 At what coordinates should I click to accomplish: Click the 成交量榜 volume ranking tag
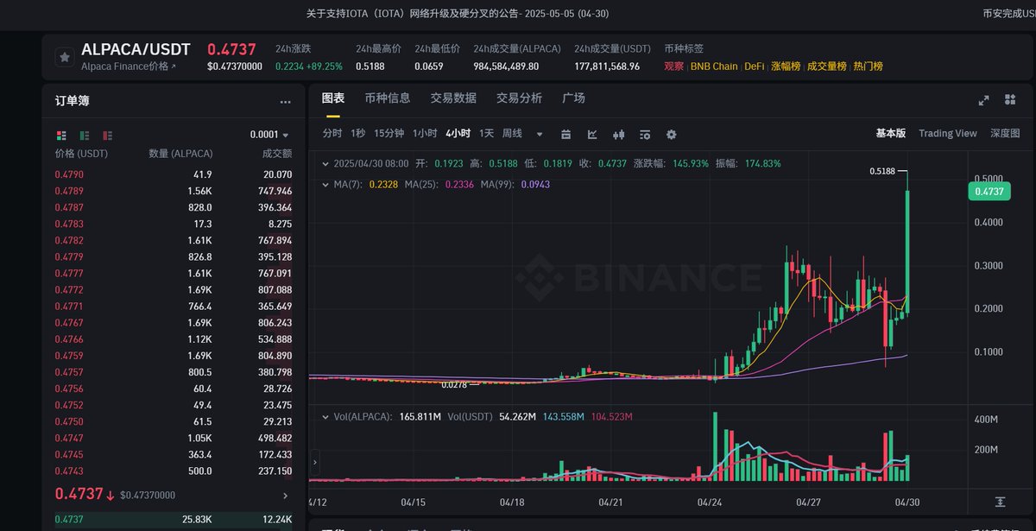(x=827, y=66)
